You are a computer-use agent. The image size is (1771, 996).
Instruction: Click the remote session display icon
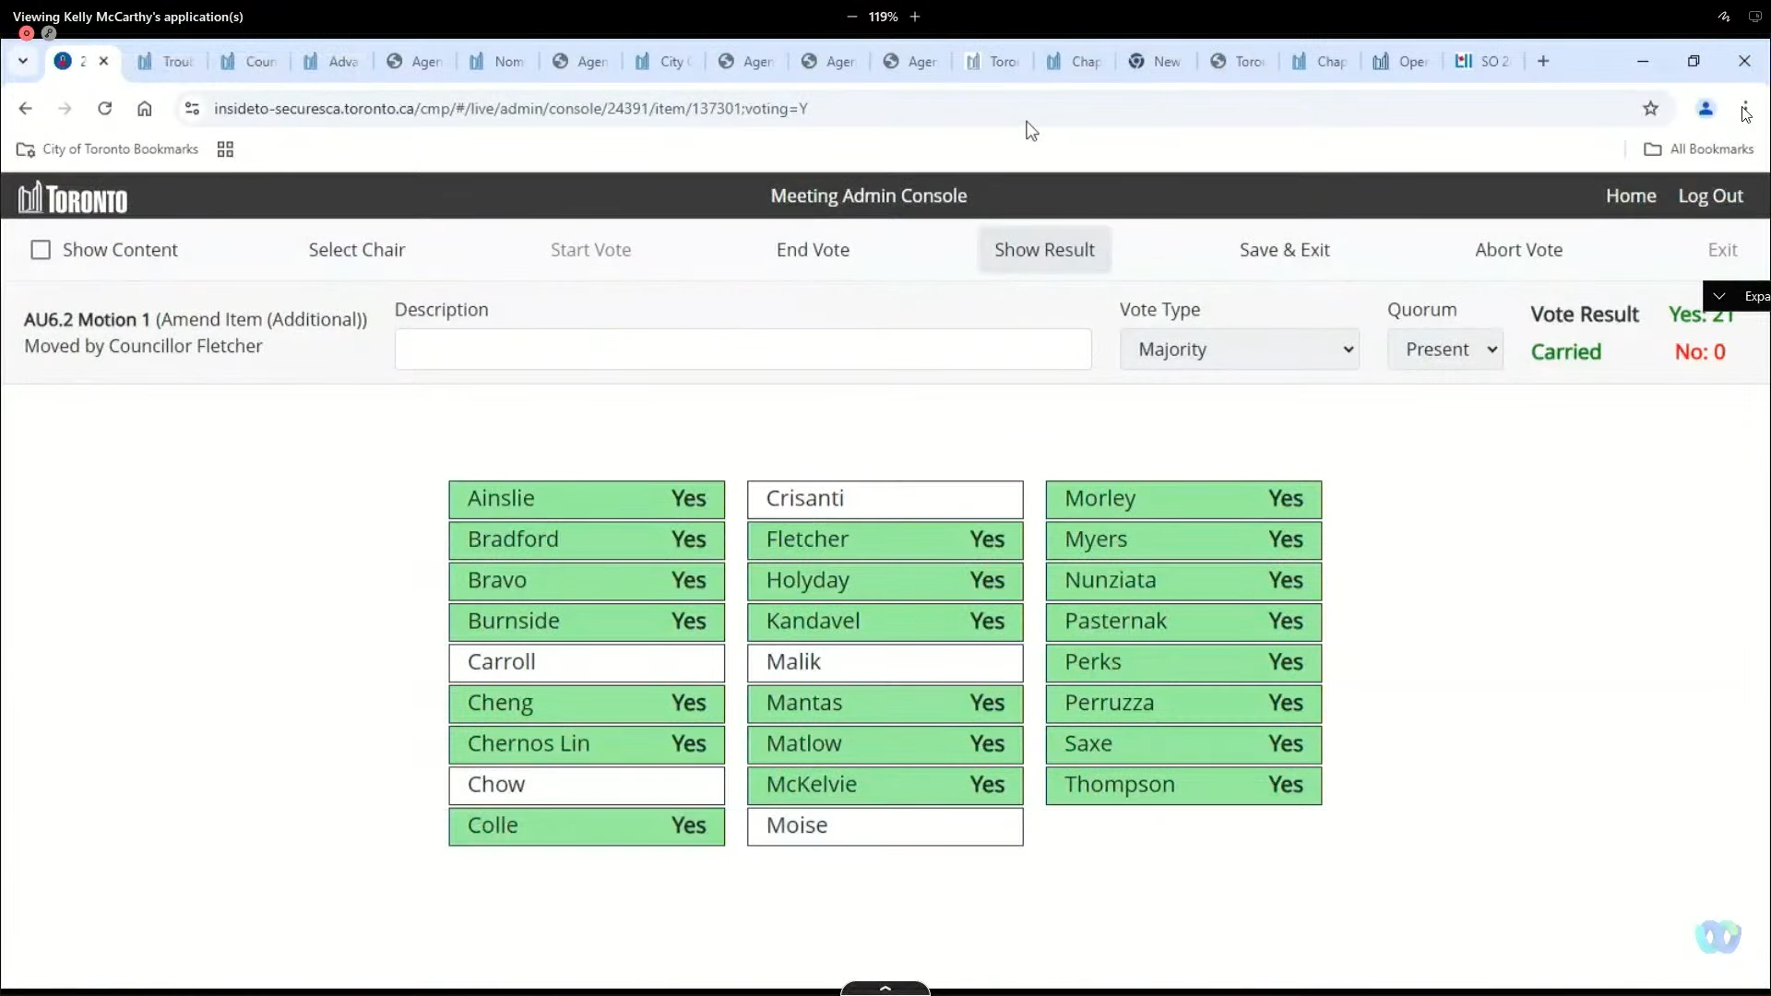(x=1754, y=17)
